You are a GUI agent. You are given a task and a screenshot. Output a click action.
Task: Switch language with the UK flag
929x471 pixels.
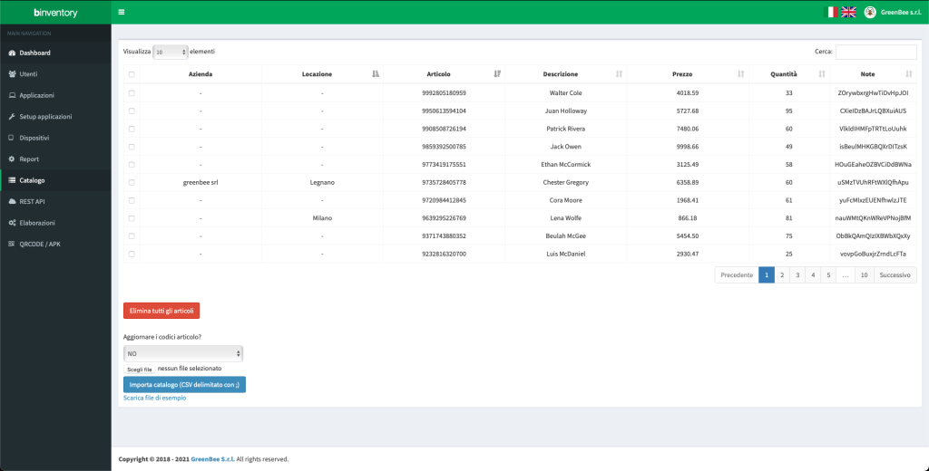(848, 12)
